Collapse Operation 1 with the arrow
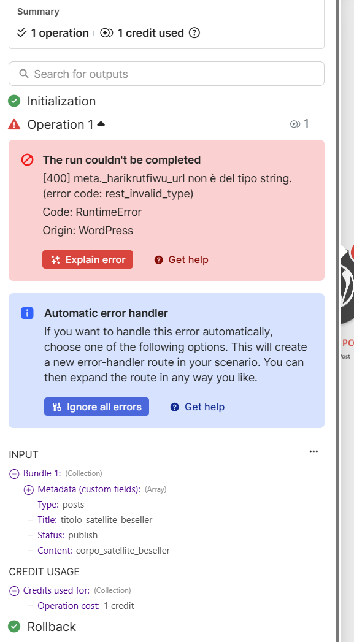354x642 pixels. coord(101,124)
